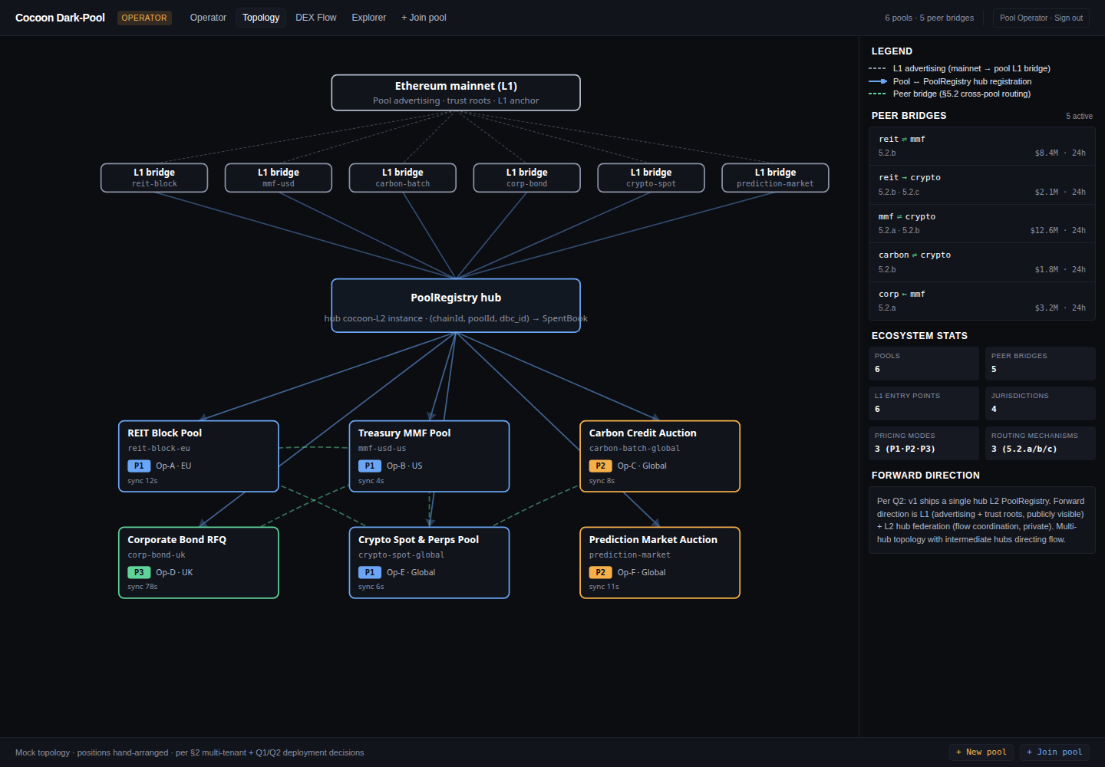Click the PRICING MODES stat tile
Image resolution: width=1105 pixels, height=767 pixels.
click(924, 443)
